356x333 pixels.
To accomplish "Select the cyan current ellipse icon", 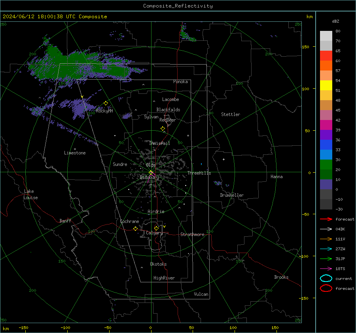I will tap(326, 278).
